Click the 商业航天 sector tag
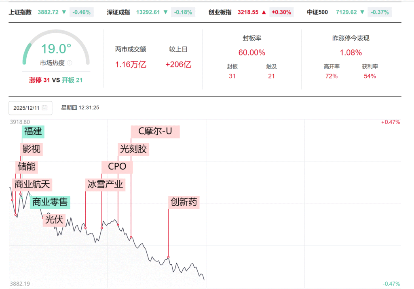The width and height of the screenshot is (414, 289). 32,185
